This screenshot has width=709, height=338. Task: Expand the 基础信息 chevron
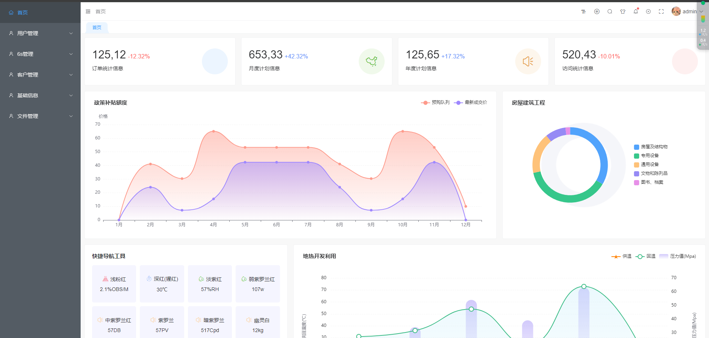(x=71, y=95)
